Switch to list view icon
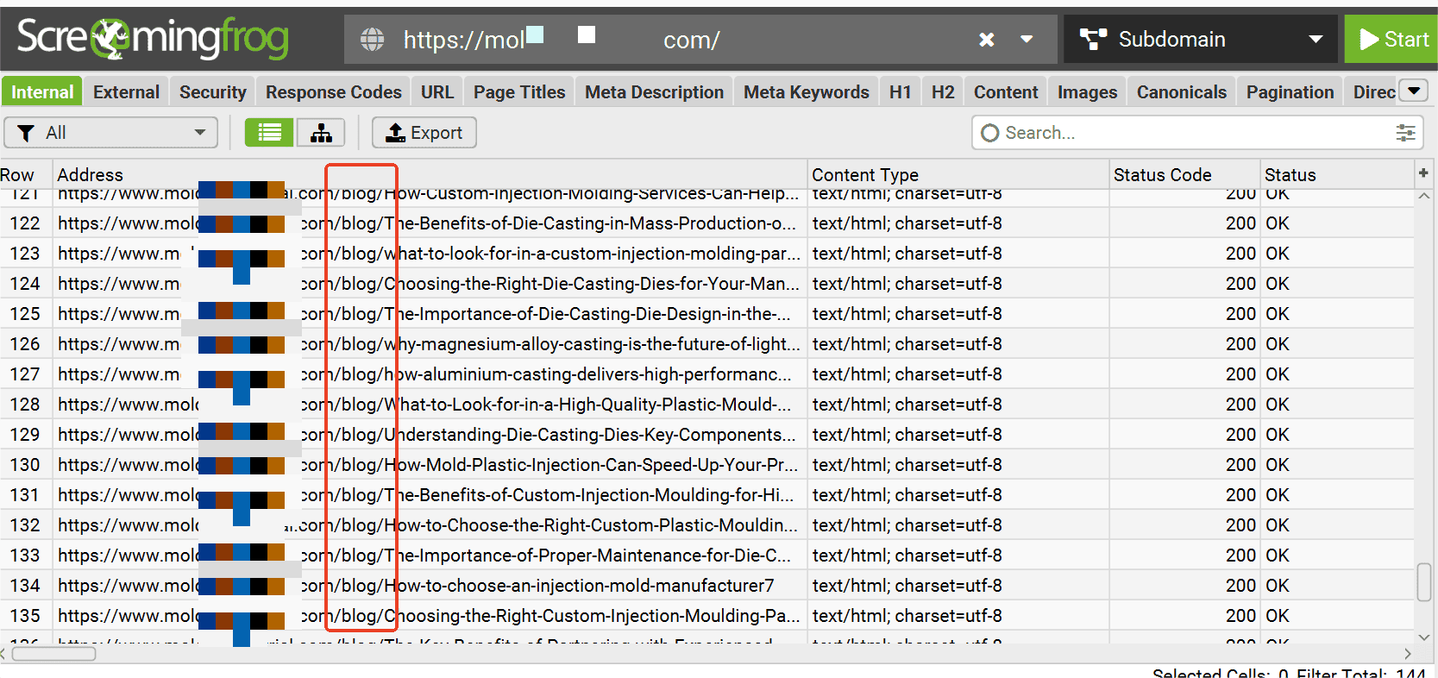Viewport: 1438px width, 678px height. 269,133
